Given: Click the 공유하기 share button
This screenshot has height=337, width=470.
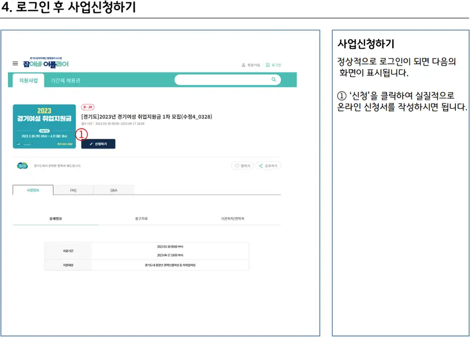Looking at the screenshot, I should pos(268,166).
